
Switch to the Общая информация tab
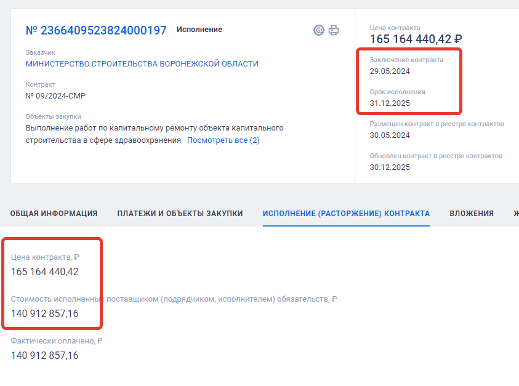coord(54,214)
